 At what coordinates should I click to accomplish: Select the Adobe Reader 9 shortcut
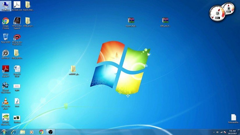(x=6, y=71)
